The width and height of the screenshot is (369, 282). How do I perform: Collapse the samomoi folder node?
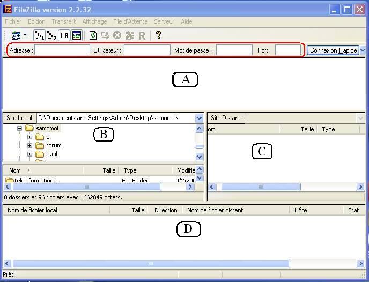pyautogui.click(x=19, y=129)
